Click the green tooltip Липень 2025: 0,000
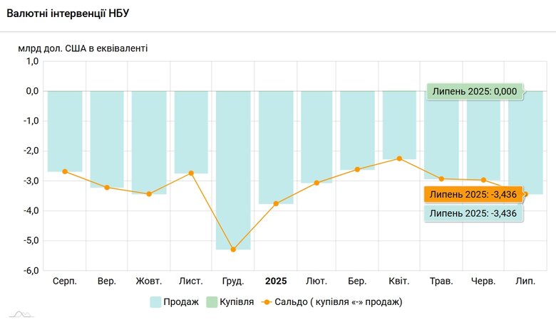This screenshot has height=322, width=556. [475, 92]
